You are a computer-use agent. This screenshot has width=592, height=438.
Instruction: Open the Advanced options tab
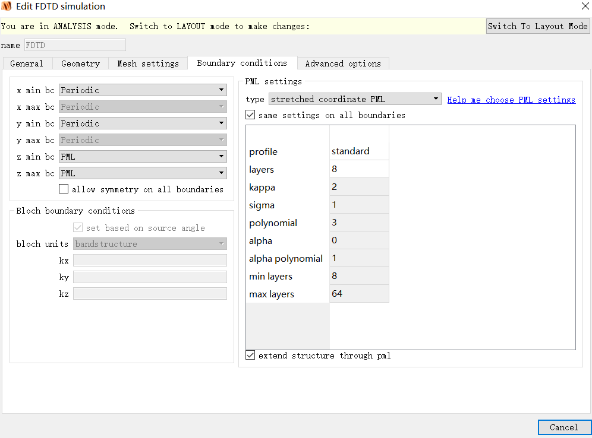(x=343, y=64)
